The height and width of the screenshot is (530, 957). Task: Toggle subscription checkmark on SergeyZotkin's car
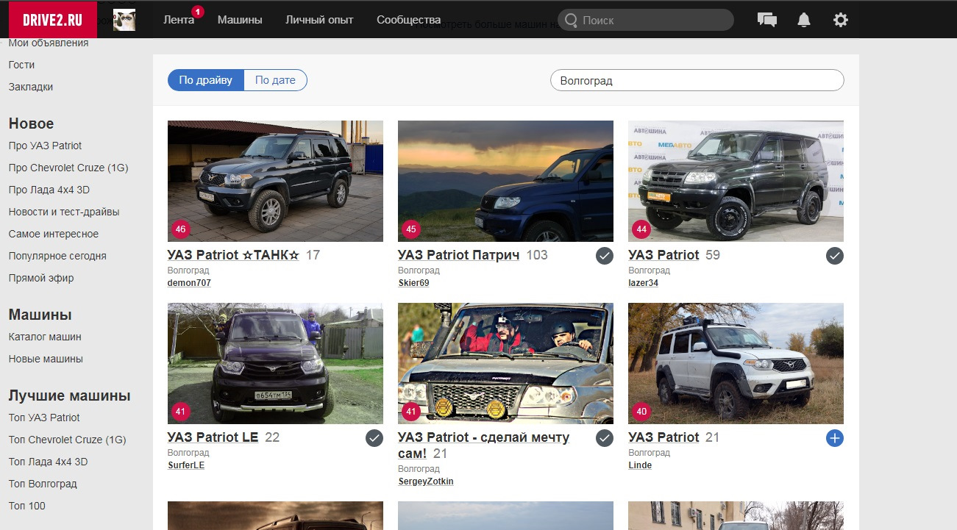(604, 438)
